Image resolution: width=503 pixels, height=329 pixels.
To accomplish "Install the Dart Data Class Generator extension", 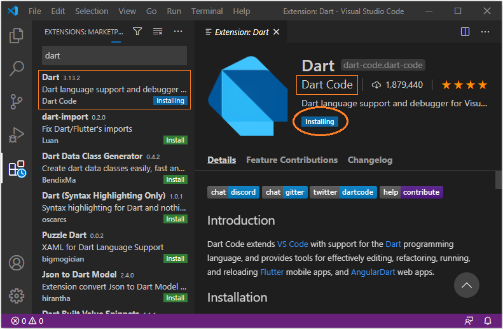I will (x=175, y=179).
